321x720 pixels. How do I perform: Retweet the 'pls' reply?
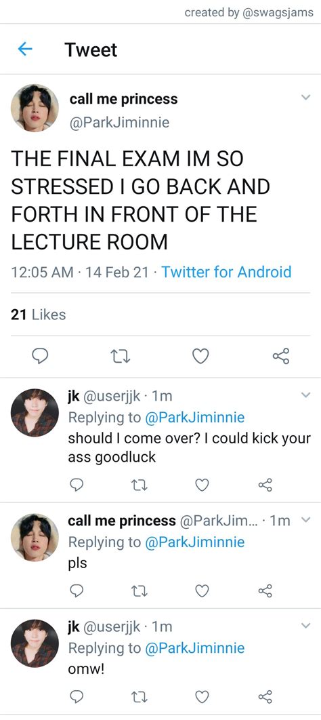tap(140, 591)
